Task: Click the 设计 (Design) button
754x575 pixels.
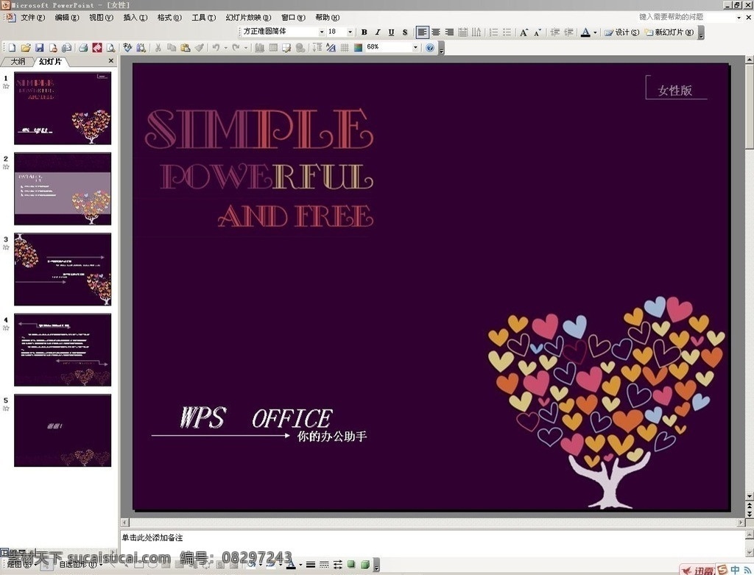Action: tap(621, 32)
